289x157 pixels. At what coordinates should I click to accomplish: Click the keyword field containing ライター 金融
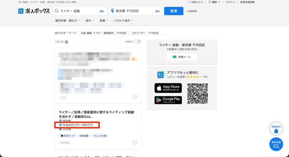tap(77, 11)
